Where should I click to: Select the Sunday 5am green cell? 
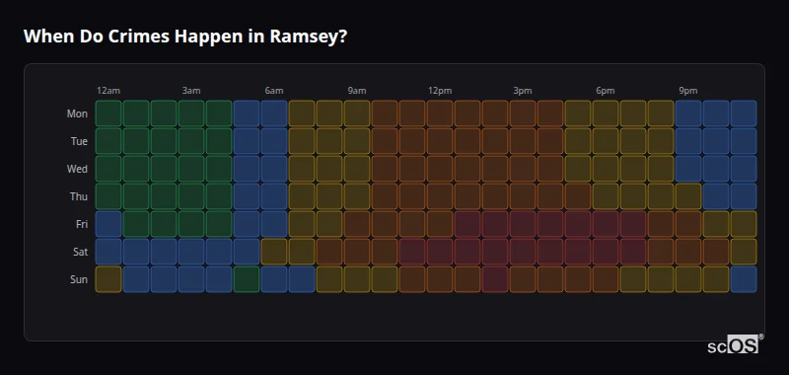point(247,279)
